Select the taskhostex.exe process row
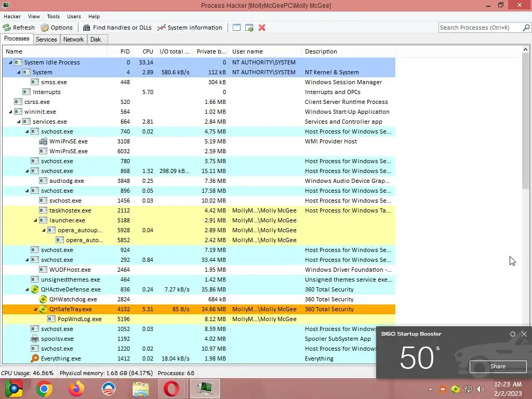The image size is (532, 399). (199, 210)
